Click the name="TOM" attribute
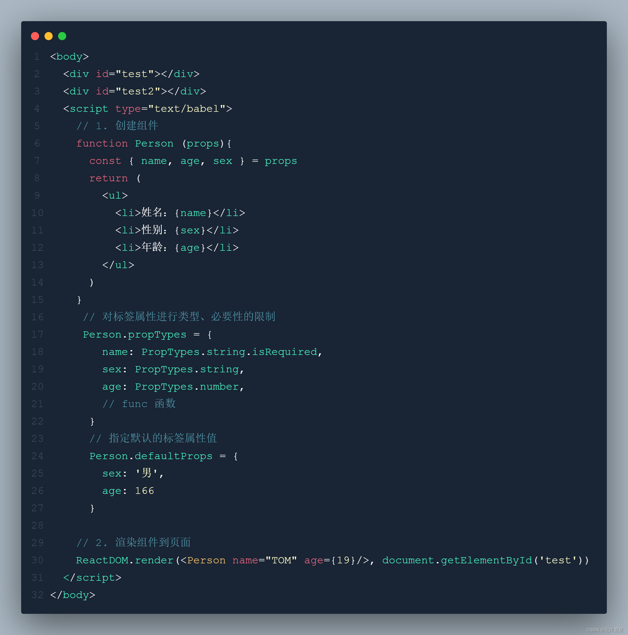The height and width of the screenshot is (635, 628). 265,560
